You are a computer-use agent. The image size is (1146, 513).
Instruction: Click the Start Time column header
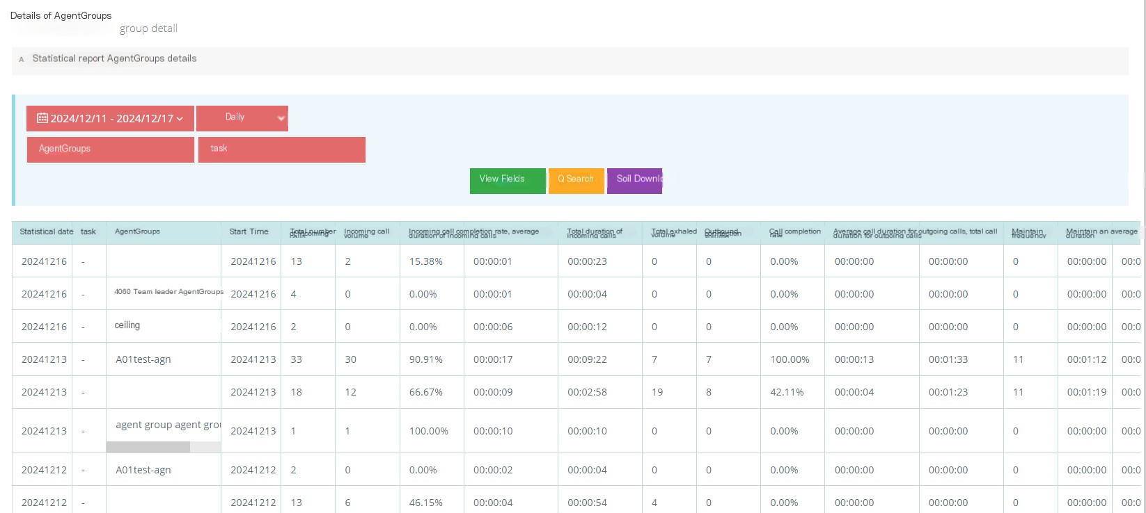249,231
